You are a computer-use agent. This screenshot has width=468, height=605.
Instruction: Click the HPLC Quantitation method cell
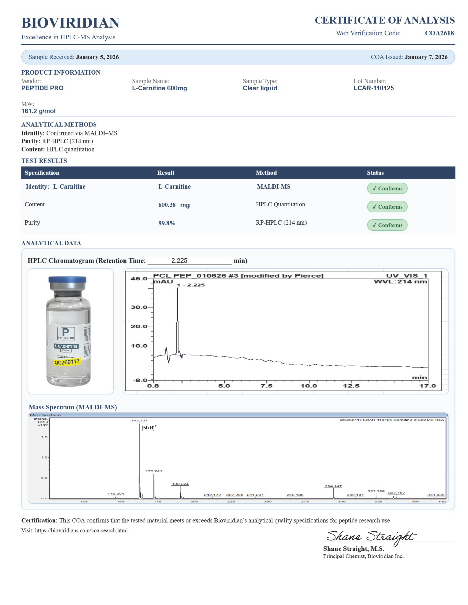[x=280, y=204]
